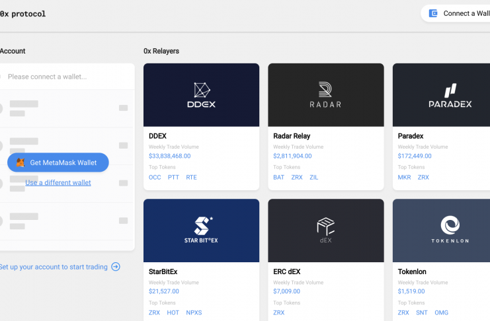Click the Get MetaMask Wallet button
The height and width of the screenshot is (321, 490).
(58, 162)
